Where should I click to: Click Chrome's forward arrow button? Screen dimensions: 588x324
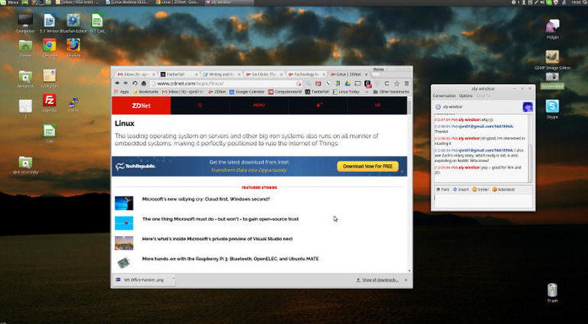click(x=126, y=83)
